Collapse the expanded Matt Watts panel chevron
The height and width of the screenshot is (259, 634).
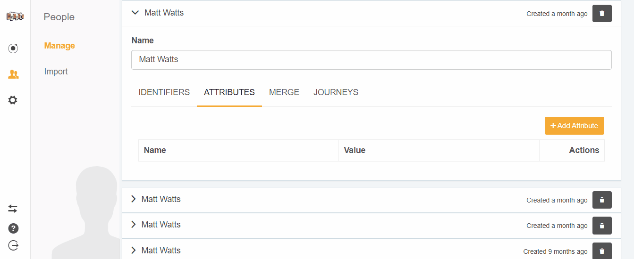click(x=135, y=13)
